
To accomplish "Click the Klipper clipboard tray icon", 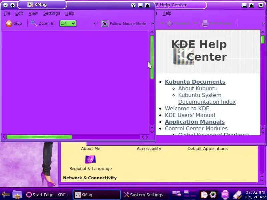I will coord(204,195).
